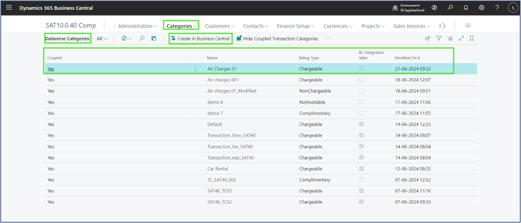The height and width of the screenshot is (223, 521).
Task: Sort by the Coupled column header
Action: click(55, 58)
